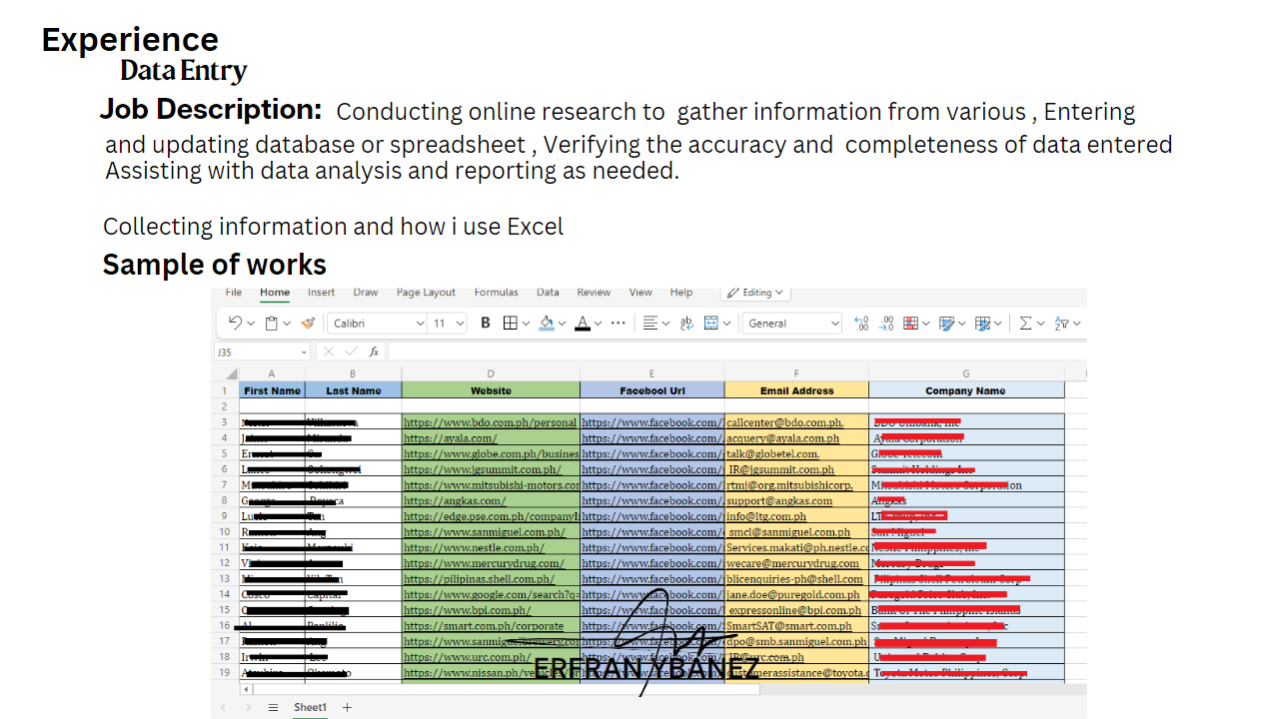Click the Insert Function fx icon

point(374,352)
